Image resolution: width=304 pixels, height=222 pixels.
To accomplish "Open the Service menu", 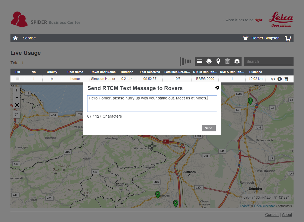I will click(29, 38).
